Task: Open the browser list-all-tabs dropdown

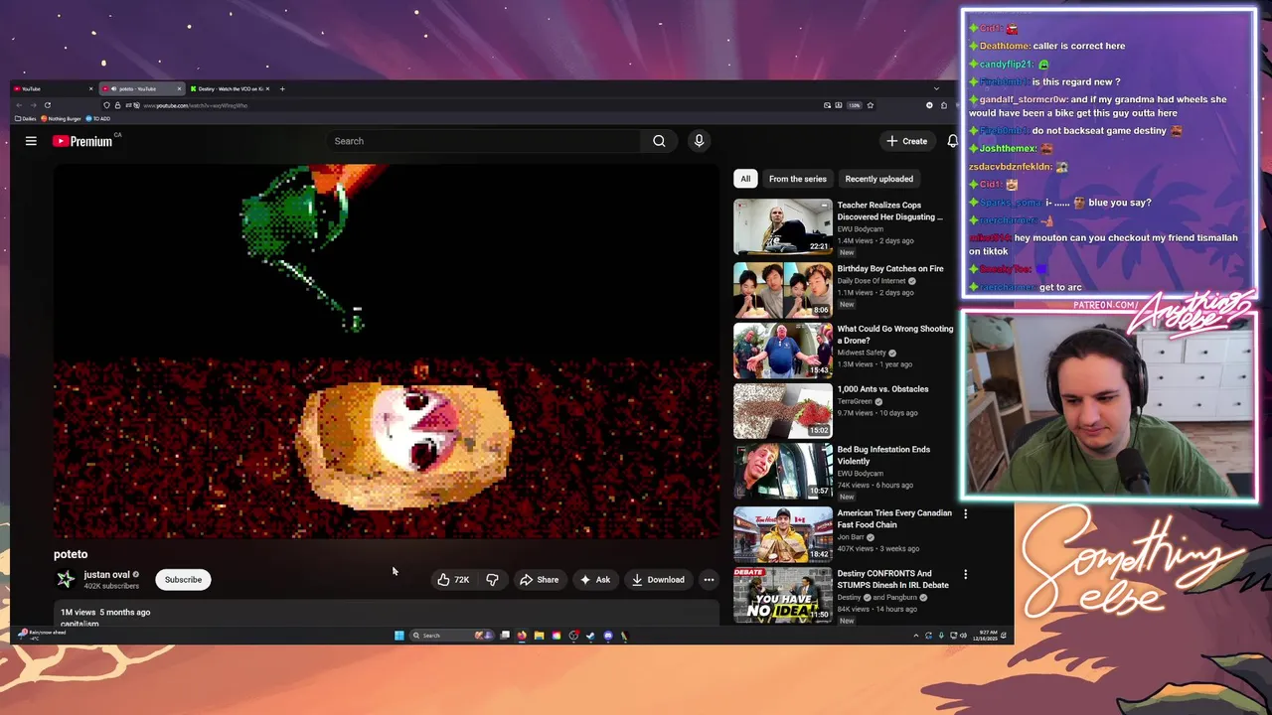Action: pos(936,88)
